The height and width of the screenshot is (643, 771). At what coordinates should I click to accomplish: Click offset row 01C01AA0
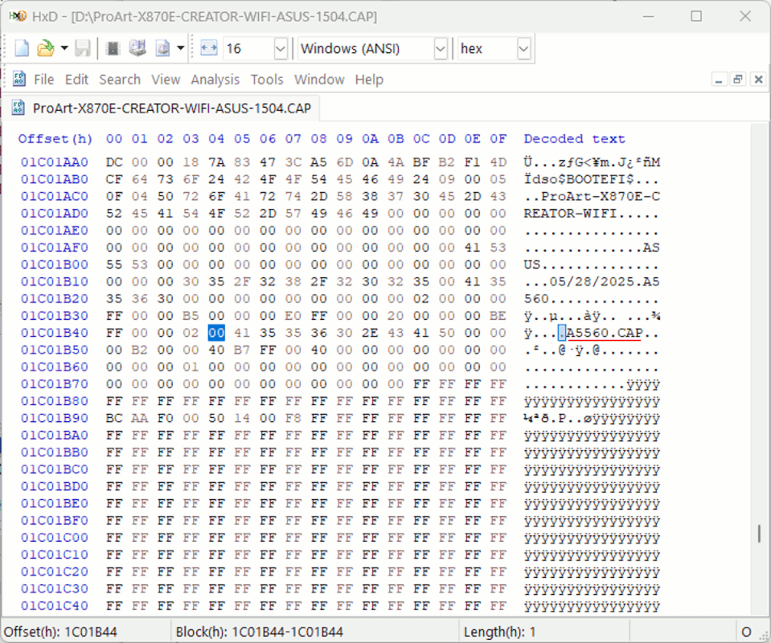click(x=55, y=162)
